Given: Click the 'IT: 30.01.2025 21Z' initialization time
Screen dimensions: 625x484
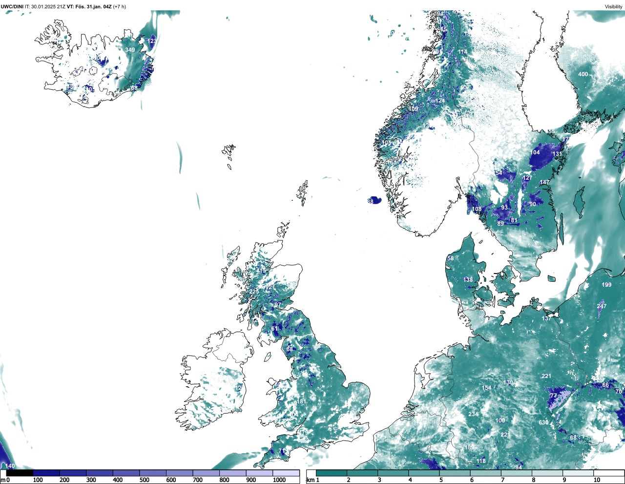Looking at the screenshot, I should click(45, 6).
